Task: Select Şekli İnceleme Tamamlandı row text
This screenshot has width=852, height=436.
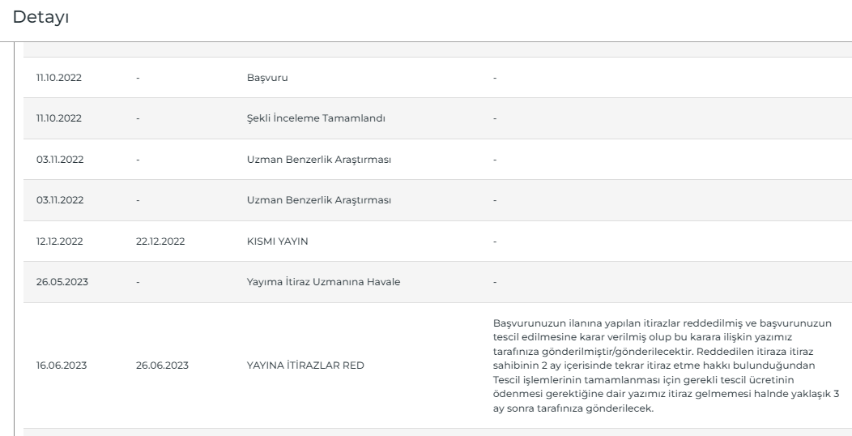Action: pyautogui.click(x=316, y=118)
